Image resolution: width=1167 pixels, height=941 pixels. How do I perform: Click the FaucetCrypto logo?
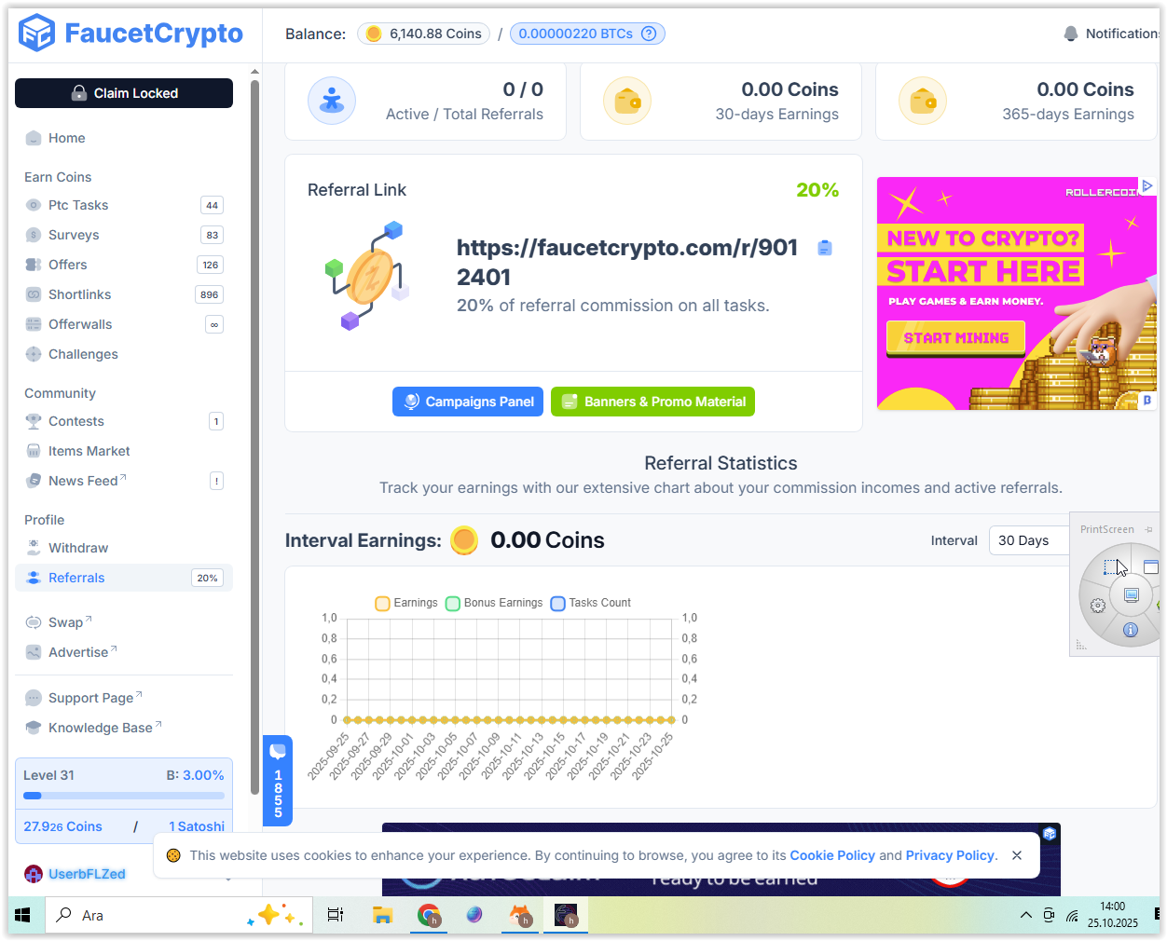pyautogui.click(x=130, y=34)
